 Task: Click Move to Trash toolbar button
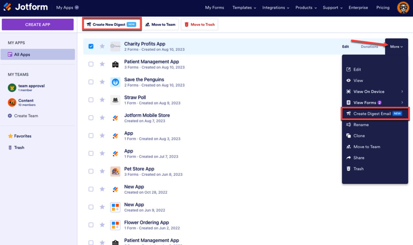click(199, 25)
